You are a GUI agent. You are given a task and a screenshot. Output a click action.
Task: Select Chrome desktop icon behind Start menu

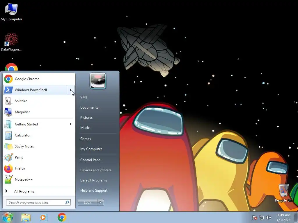pyautogui.click(x=11, y=67)
